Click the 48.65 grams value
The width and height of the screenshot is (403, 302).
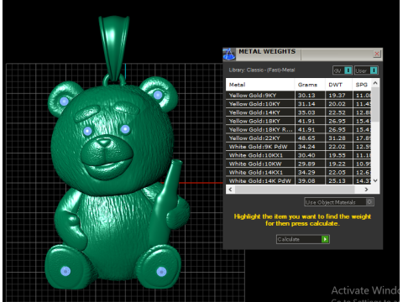click(x=306, y=138)
